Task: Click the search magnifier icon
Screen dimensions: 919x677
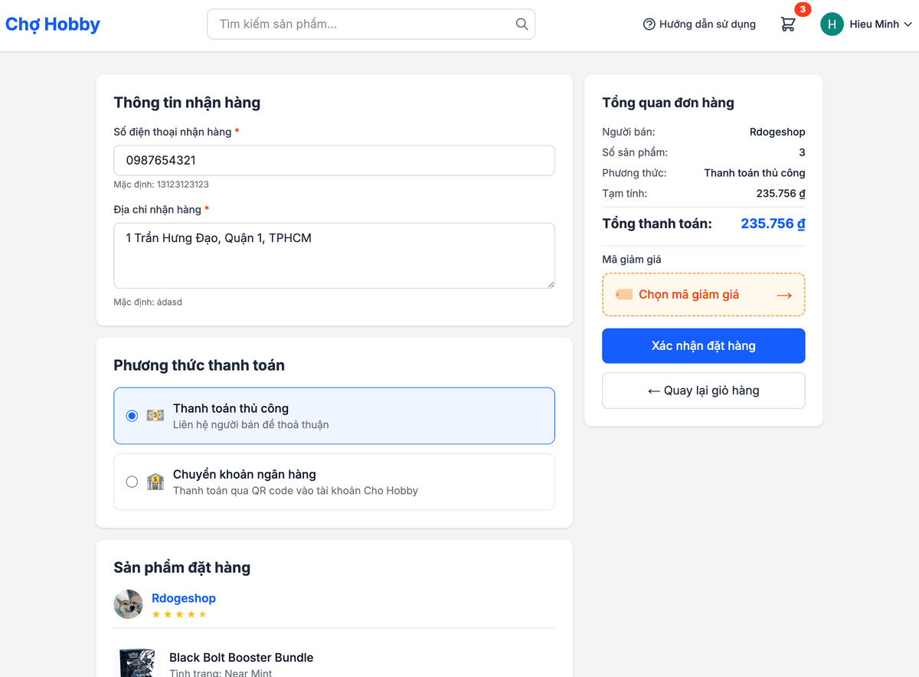Action: pos(522,24)
